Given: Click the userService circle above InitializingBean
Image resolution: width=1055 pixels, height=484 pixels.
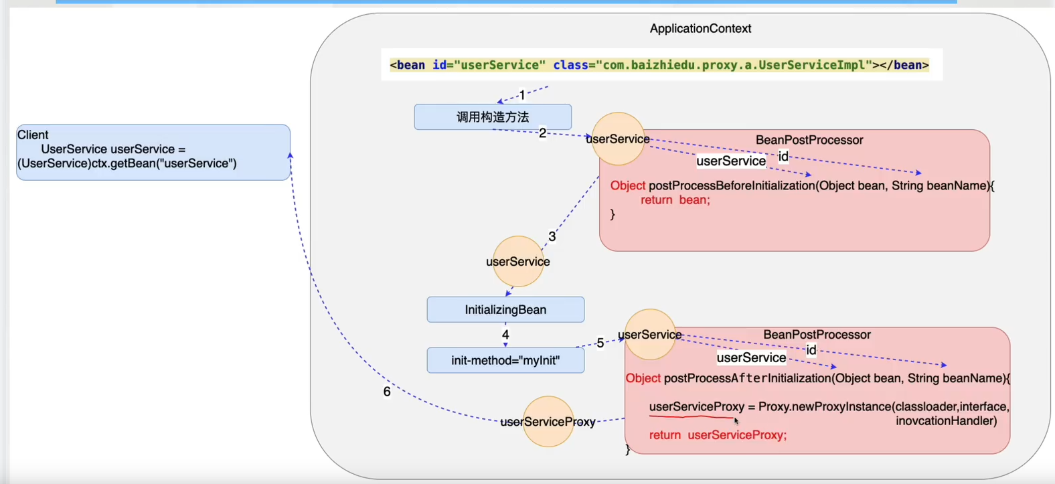Looking at the screenshot, I should click(x=518, y=261).
